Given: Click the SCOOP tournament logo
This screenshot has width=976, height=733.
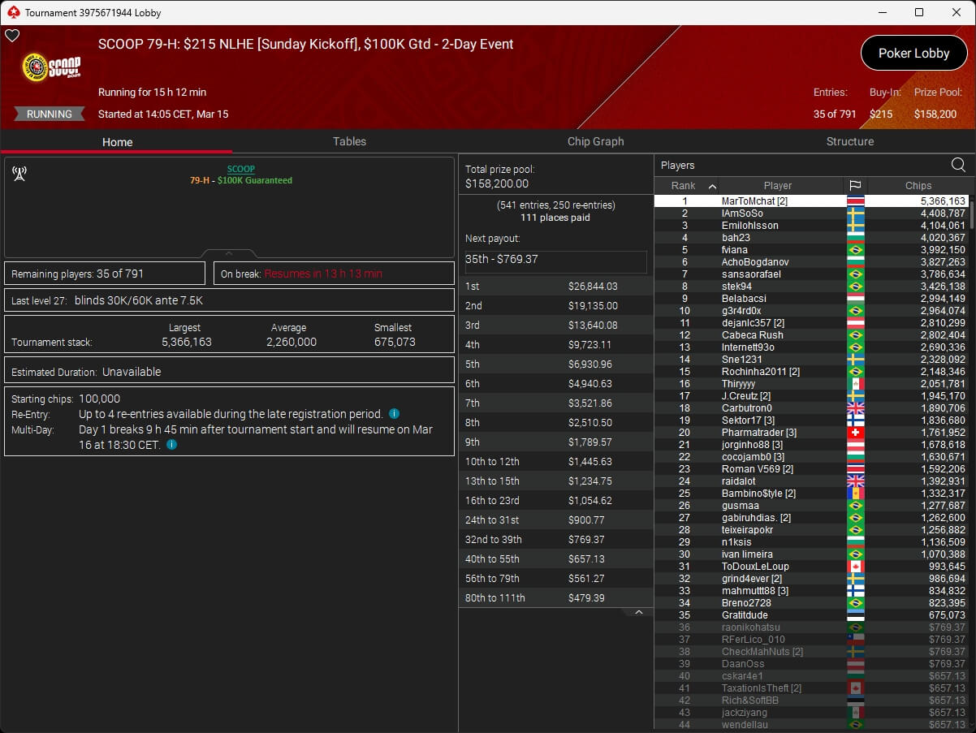Looking at the screenshot, I should coord(51,69).
